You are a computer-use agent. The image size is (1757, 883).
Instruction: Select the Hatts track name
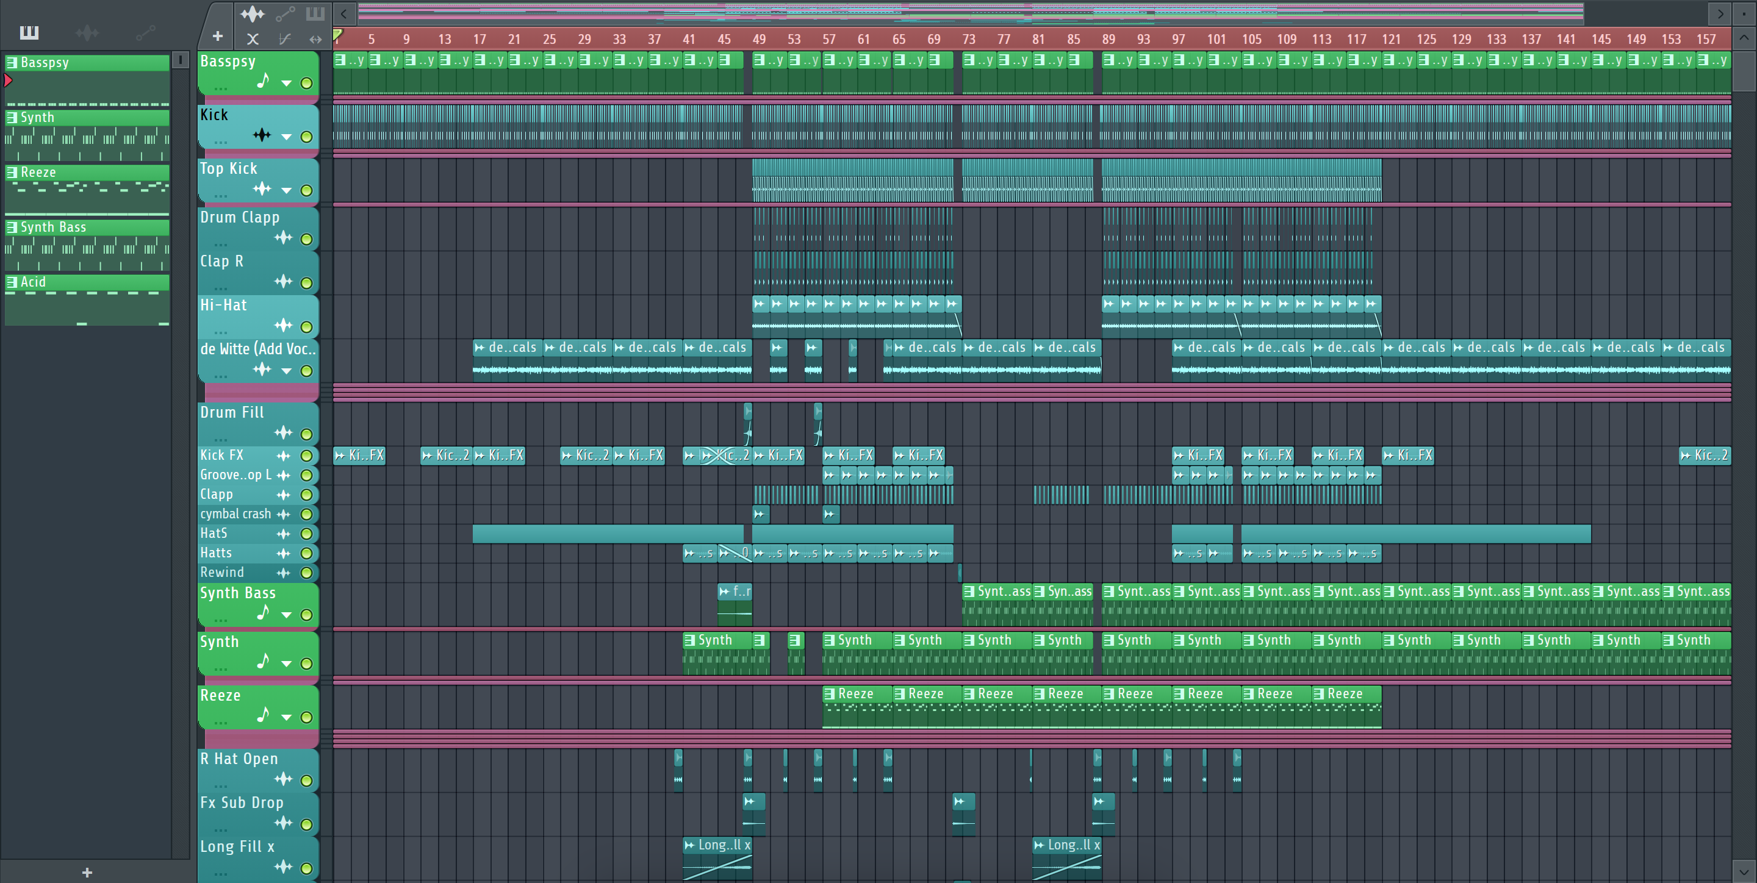(216, 553)
